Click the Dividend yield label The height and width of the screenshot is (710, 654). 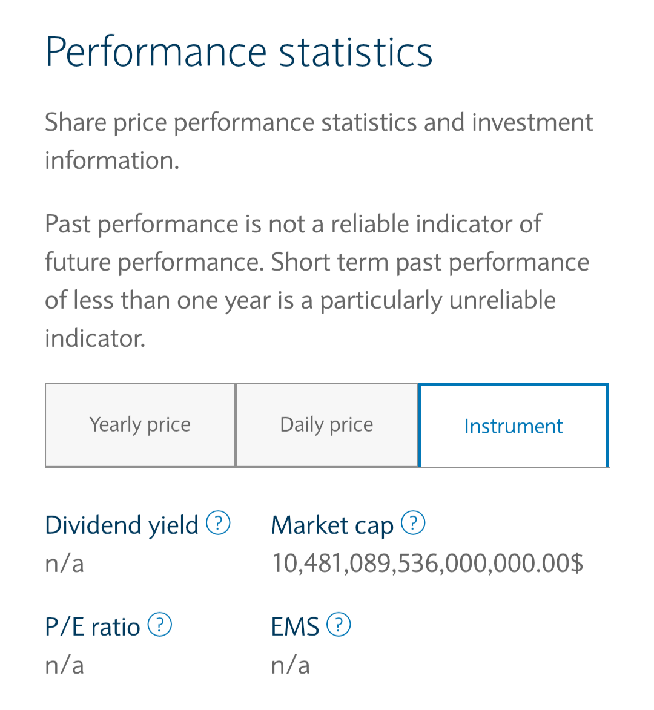121,525
